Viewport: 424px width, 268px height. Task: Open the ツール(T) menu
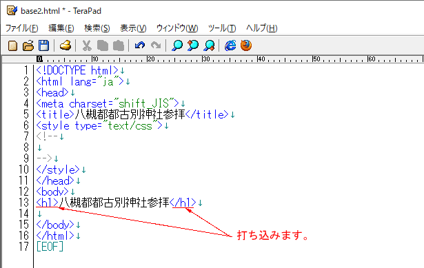tap(222, 28)
